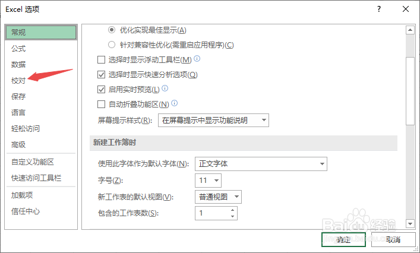The image size is (420, 253).
Task: Increase sheet count with up spinner arrow
Action: point(232,210)
